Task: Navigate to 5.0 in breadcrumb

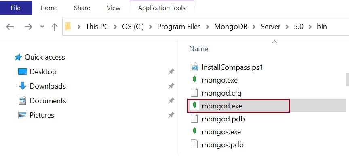Action: tap(298, 27)
